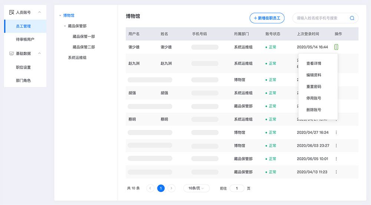
Task: Click username cell 赵九洲
Action: coord(134,63)
